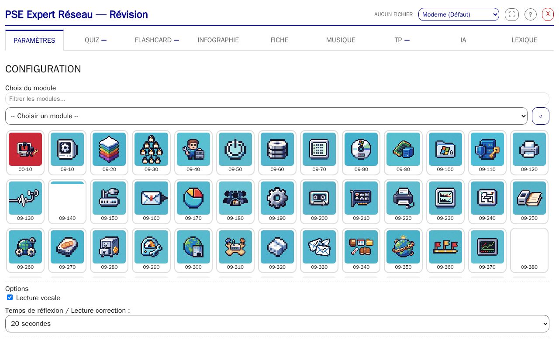Select the shield and key module 09-110

pos(487,152)
